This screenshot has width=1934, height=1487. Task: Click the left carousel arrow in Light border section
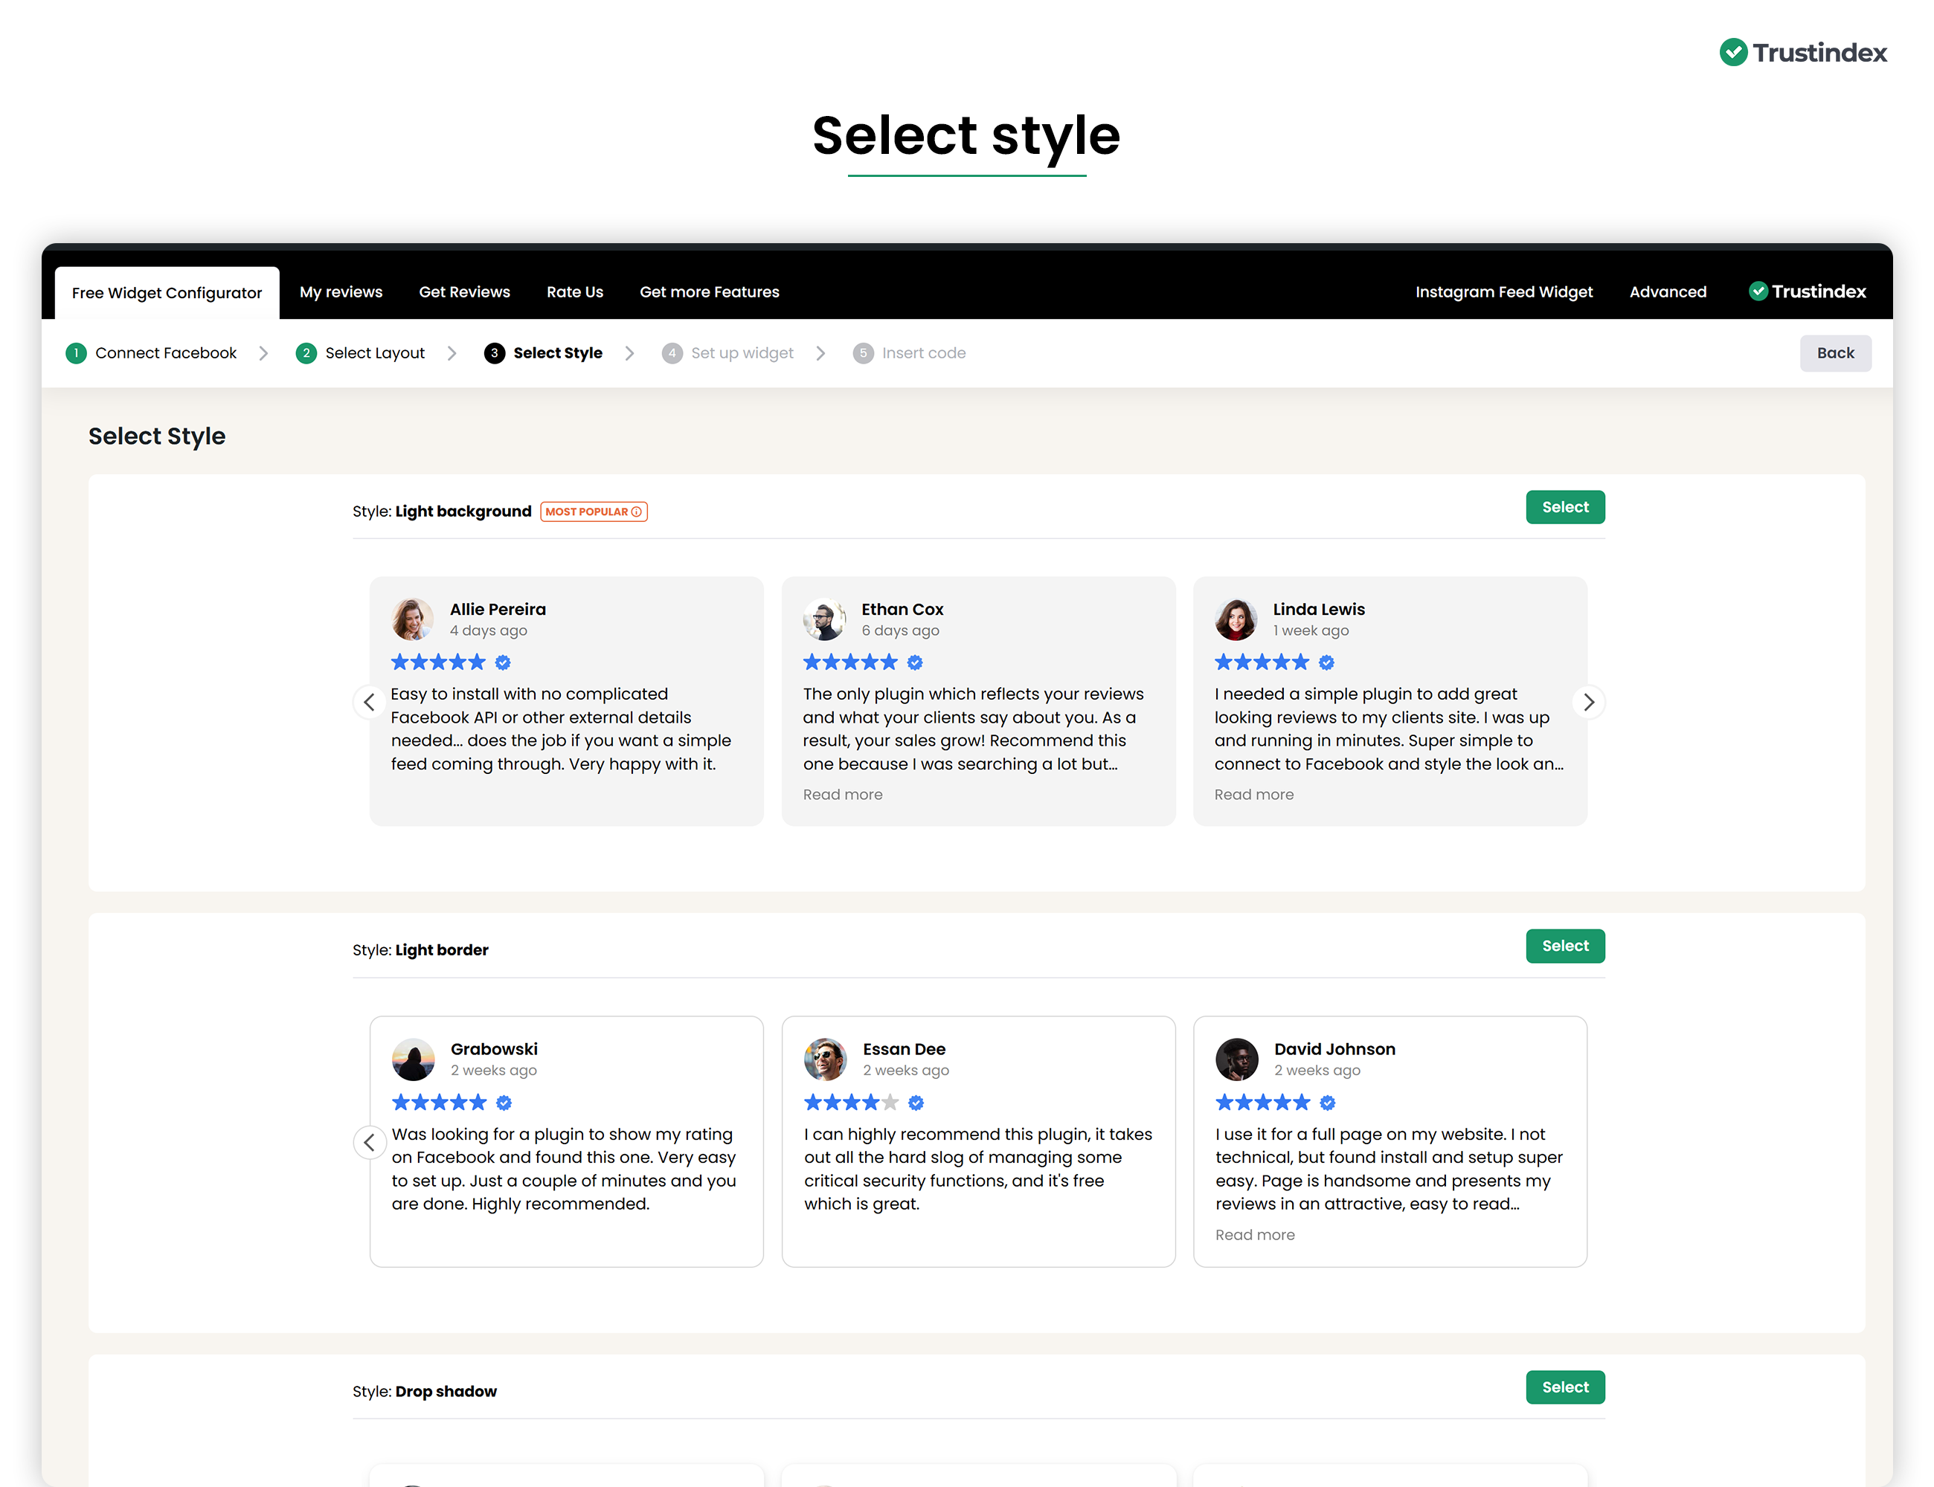pyautogui.click(x=369, y=1142)
